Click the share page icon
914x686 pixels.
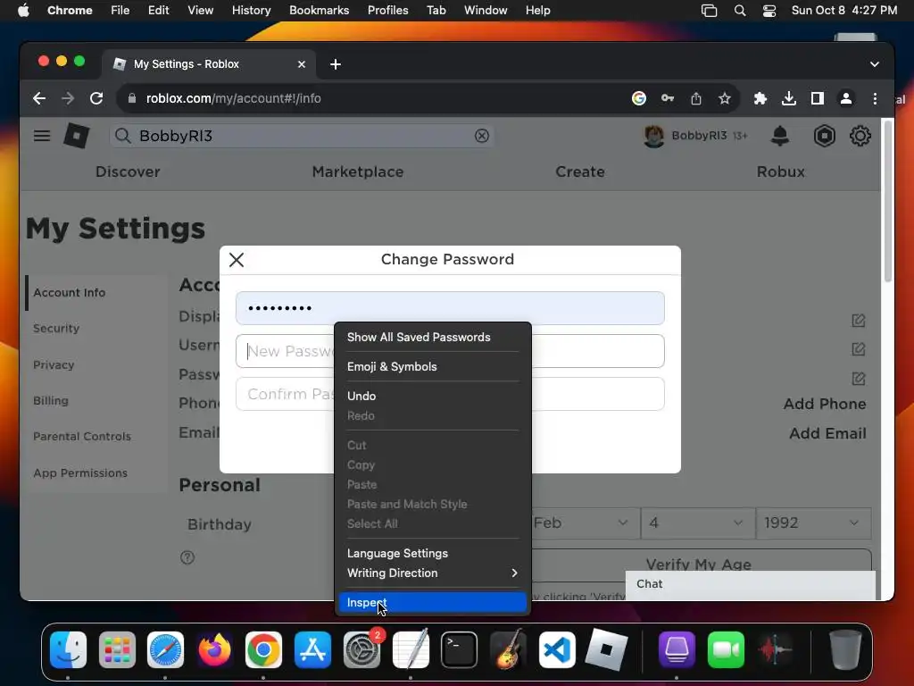pos(696,98)
